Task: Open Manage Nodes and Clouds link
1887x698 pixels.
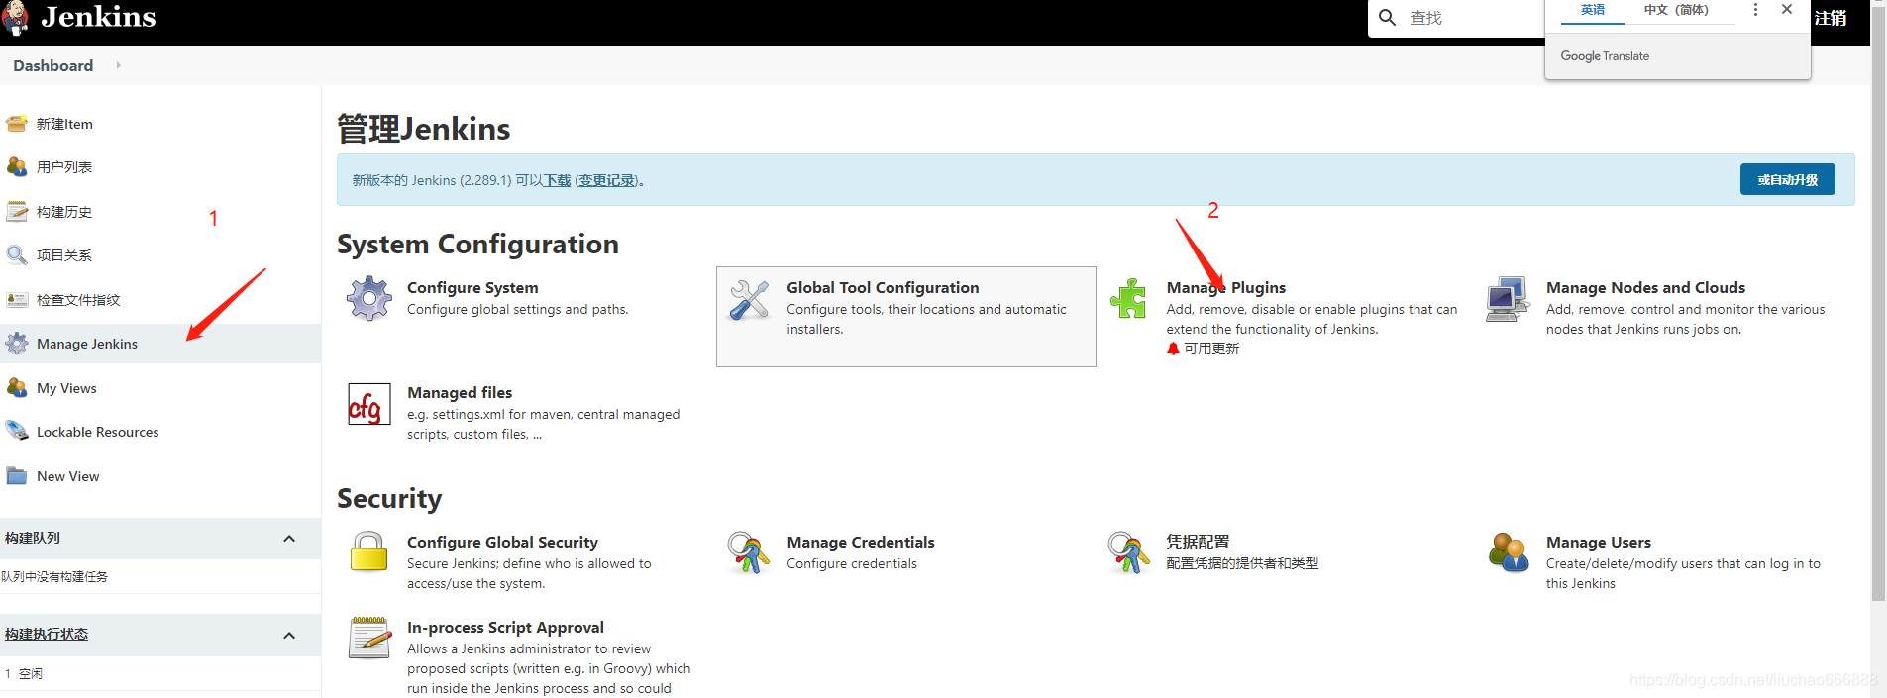Action: 1645,287
